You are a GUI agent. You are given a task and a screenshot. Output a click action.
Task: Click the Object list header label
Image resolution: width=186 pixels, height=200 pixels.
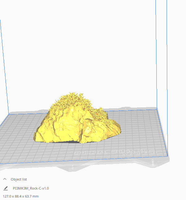pos(19,179)
